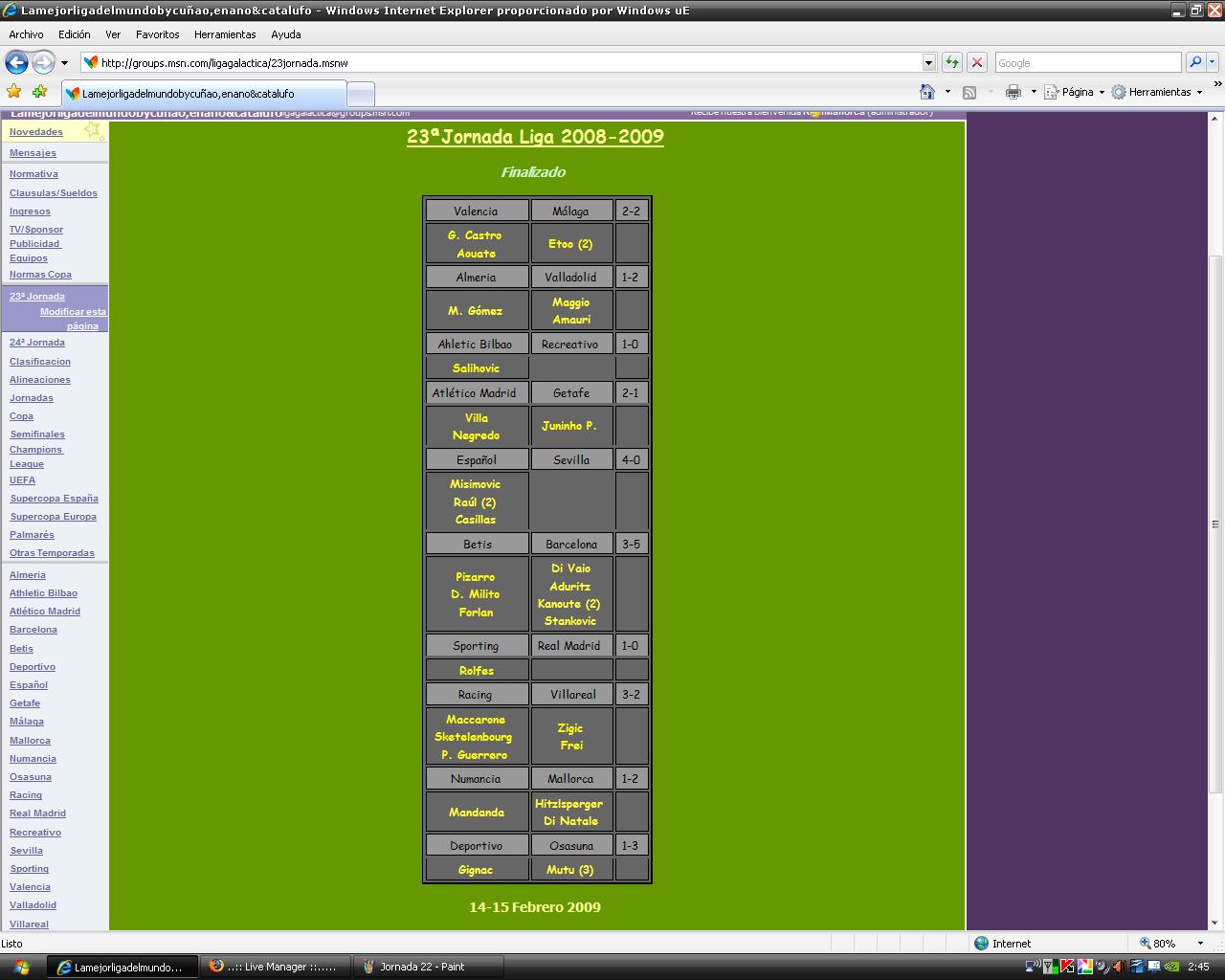The image size is (1225, 980).
Task: Open the Supercopa Europa link
Action: pos(53,517)
